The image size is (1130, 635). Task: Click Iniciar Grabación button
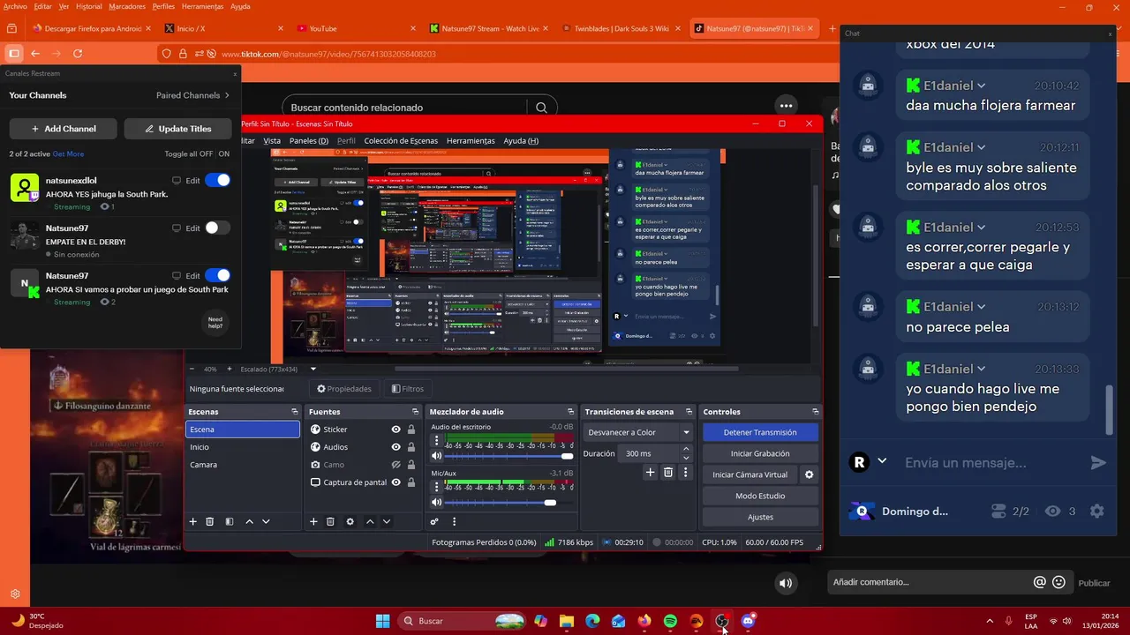point(760,453)
